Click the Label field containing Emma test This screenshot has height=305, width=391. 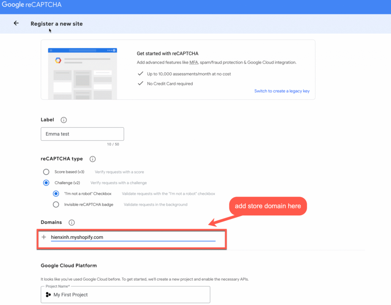82,134
